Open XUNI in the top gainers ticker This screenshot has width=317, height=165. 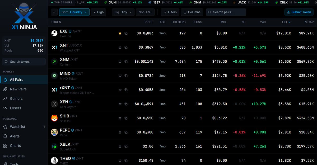[x=123, y=2]
